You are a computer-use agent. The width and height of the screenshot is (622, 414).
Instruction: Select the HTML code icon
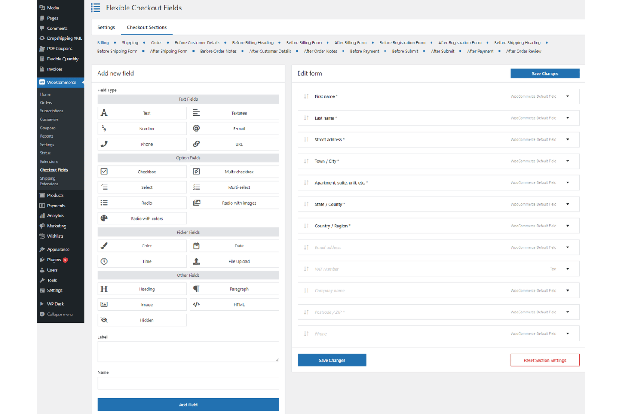pyautogui.click(x=196, y=305)
